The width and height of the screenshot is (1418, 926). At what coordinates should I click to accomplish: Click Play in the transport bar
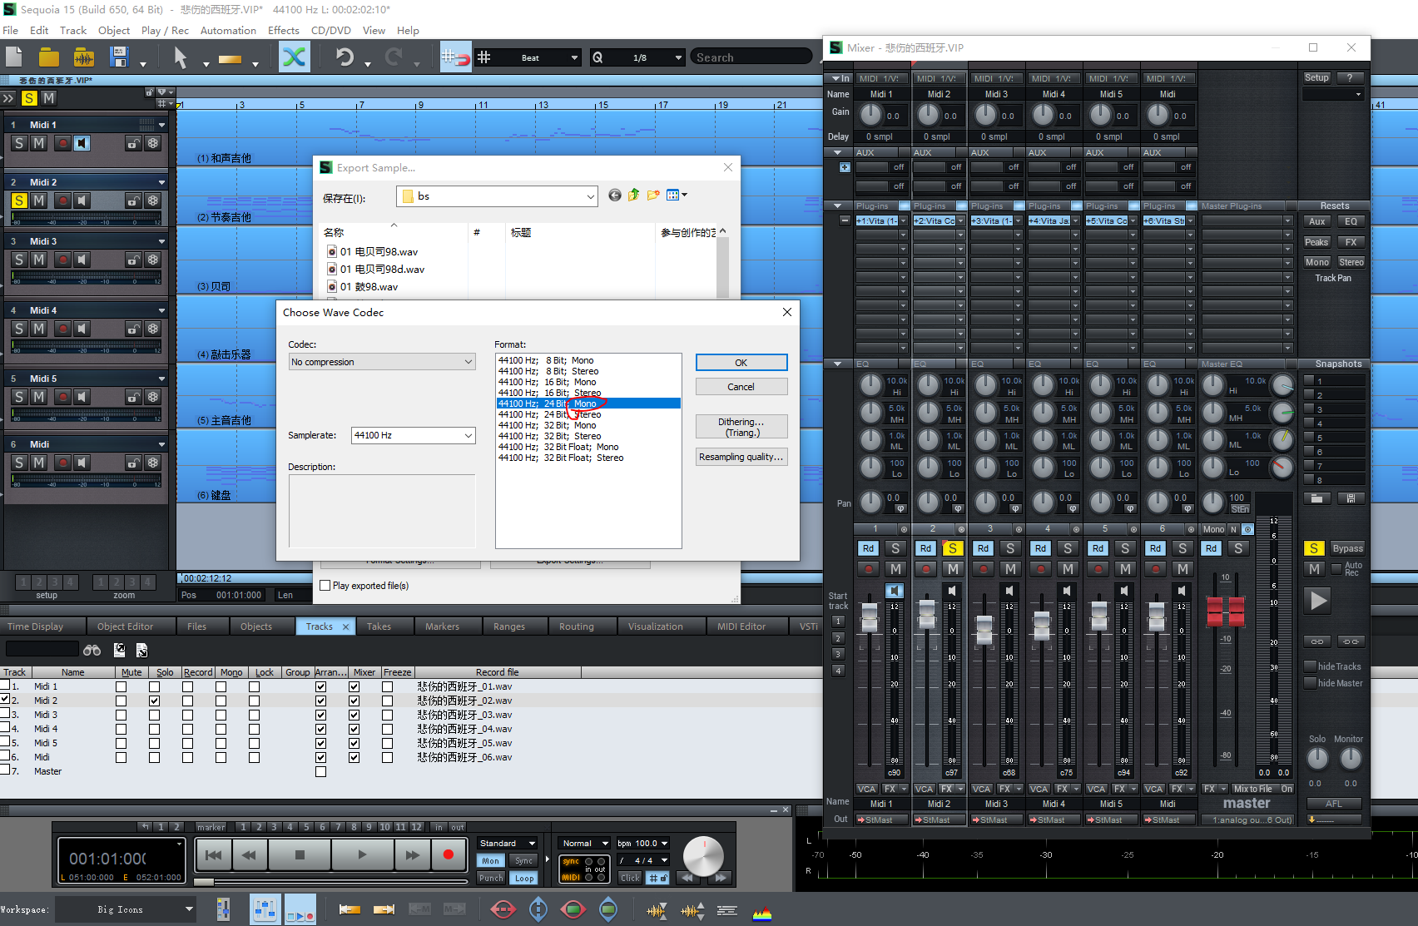(362, 854)
